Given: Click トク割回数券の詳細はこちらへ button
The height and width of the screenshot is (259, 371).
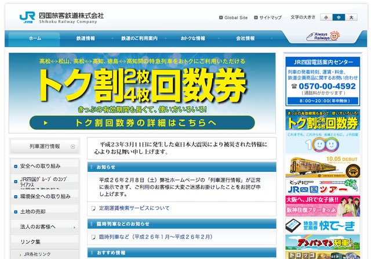Looking at the screenshot, I should 142,123.
